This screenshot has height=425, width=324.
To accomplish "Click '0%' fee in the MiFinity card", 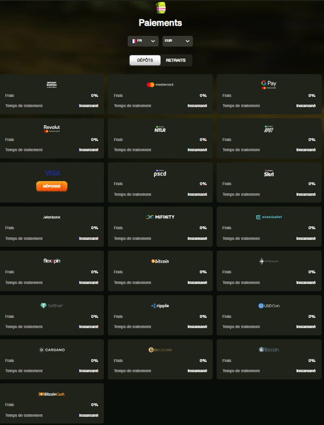I will (203, 228).
